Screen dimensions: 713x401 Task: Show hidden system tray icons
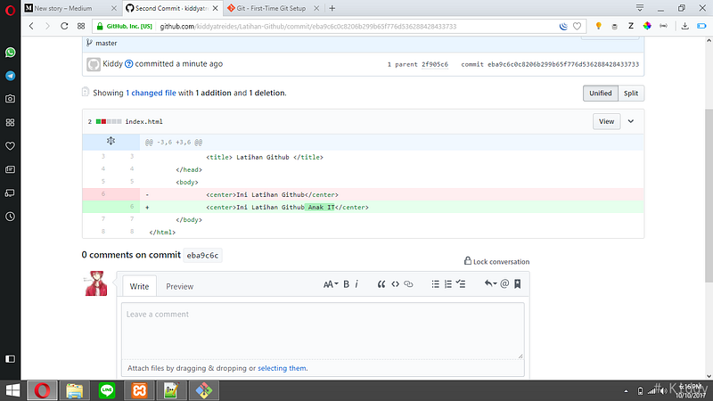[x=627, y=391]
